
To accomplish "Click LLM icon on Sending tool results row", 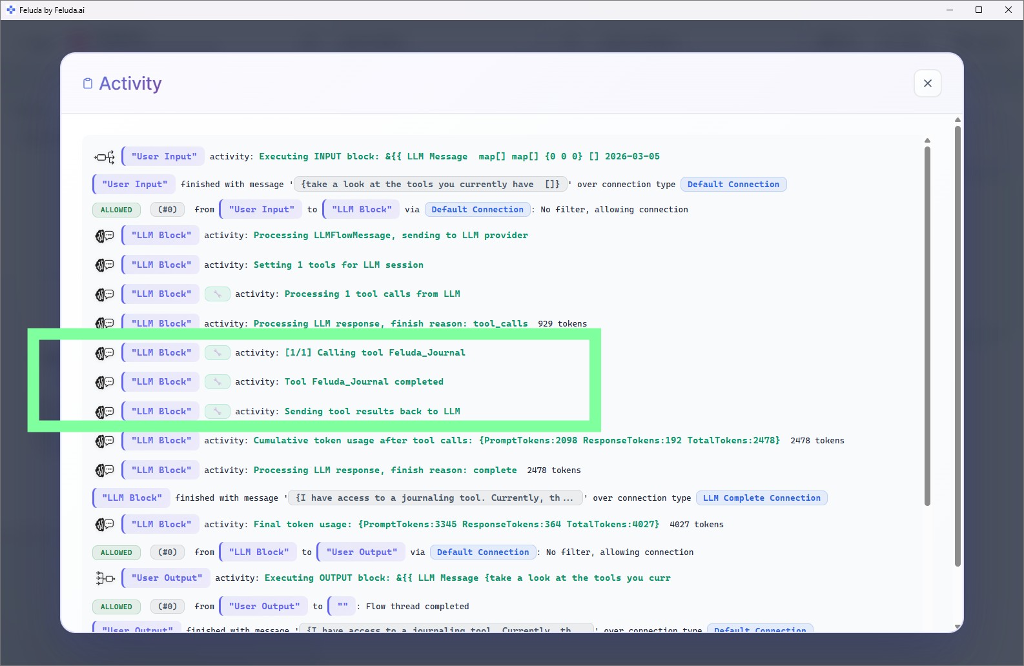I will click(x=105, y=412).
